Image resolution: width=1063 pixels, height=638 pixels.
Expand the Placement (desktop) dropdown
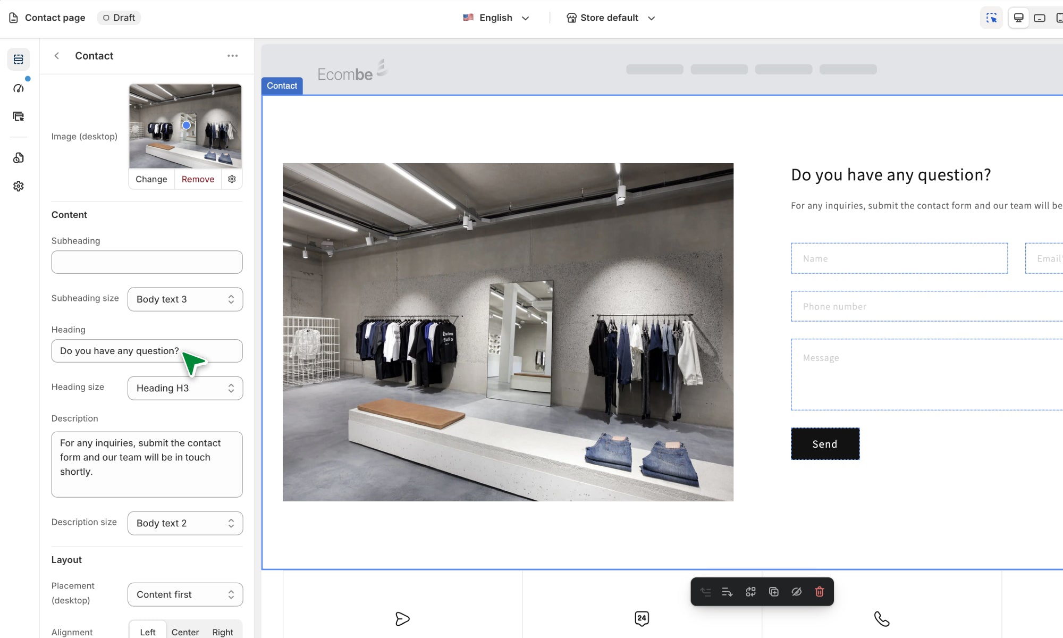click(x=185, y=594)
